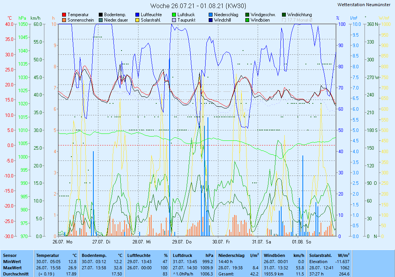This screenshot has width=395, height=277.
Task: Click the yellow 'W/m²' axis unit label
Action: point(385,18)
